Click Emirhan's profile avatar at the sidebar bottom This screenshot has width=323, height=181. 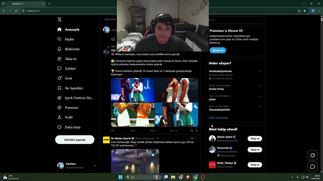click(x=61, y=165)
